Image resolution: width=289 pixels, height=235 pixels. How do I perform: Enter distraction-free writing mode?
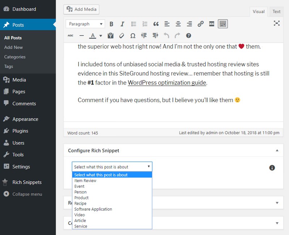[x=276, y=23]
